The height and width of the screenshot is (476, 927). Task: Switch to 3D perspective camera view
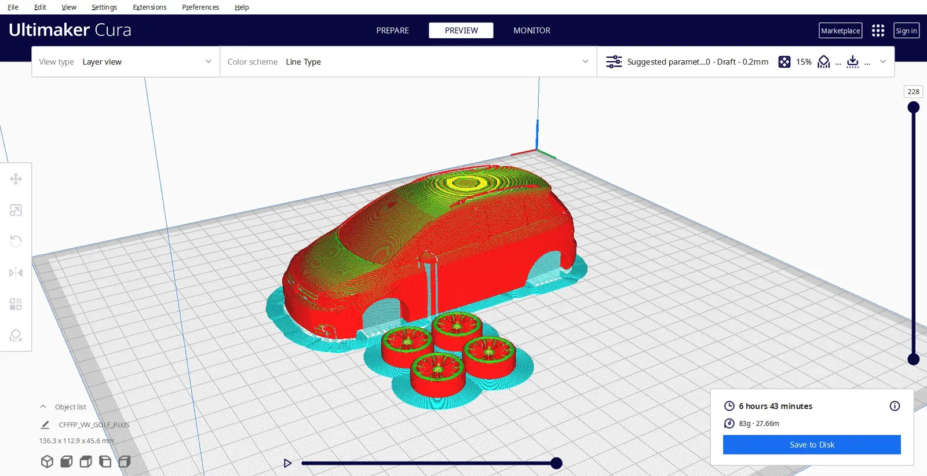(x=47, y=462)
